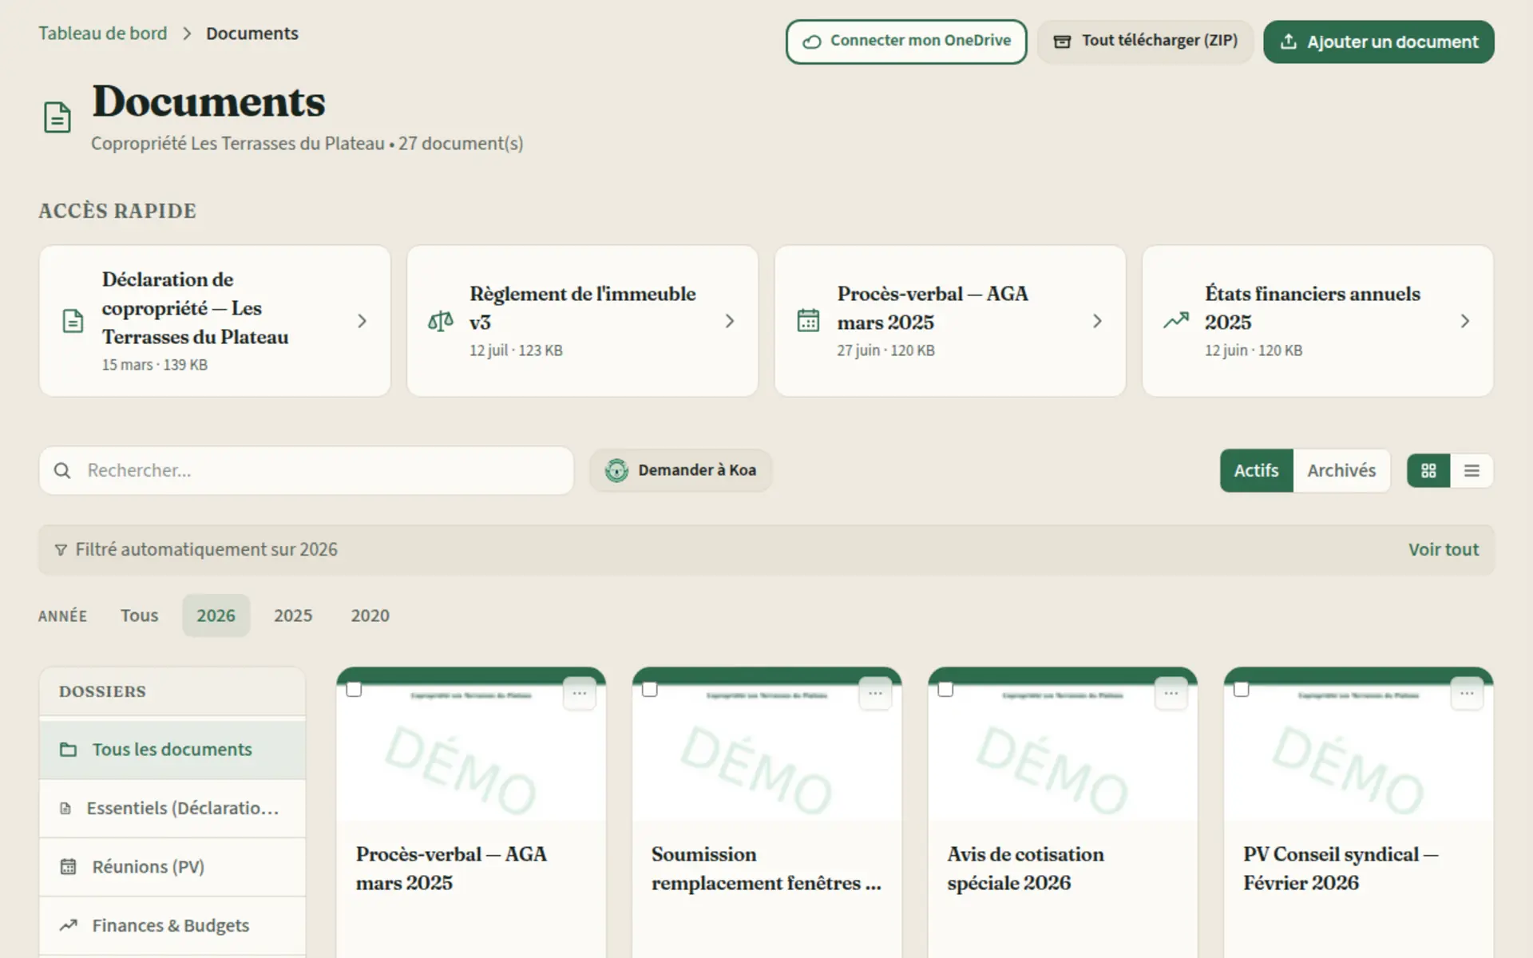The image size is (1533, 958).
Task: Show active documents with Actifs toggle
Action: click(1256, 471)
